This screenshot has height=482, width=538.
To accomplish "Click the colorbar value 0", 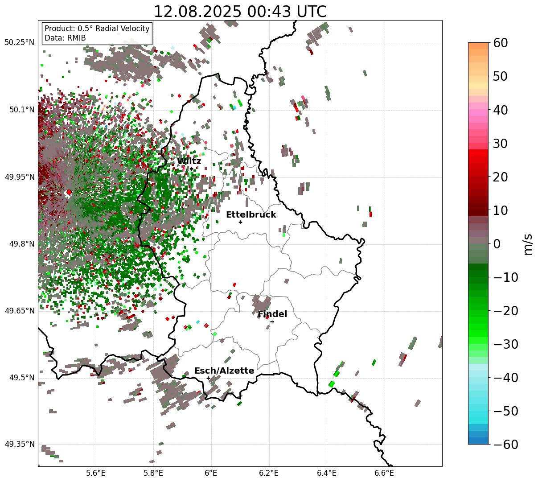I will tap(497, 244).
